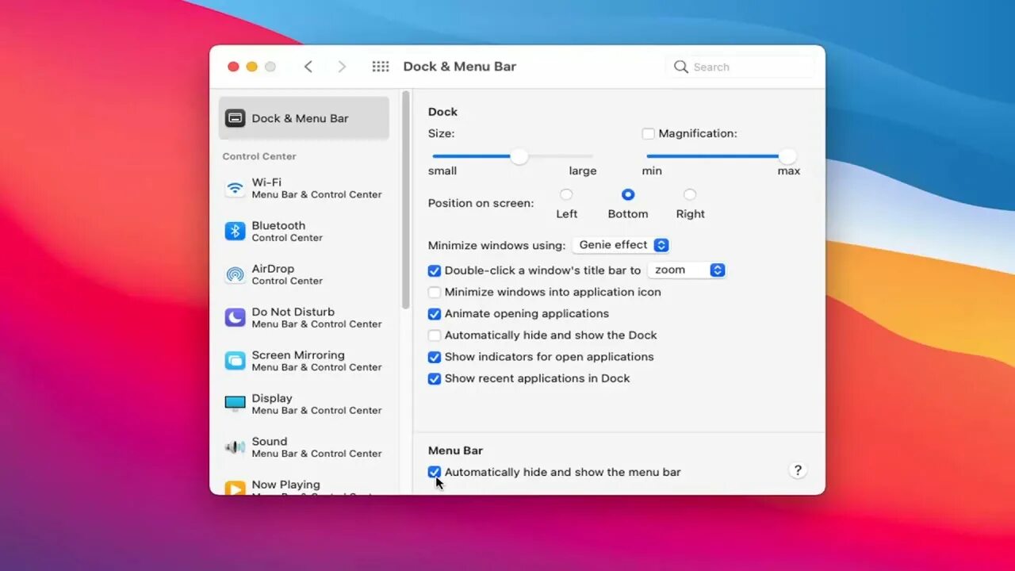Click the Do Not Disturb moon icon
Image resolution: width=1015 pixels, height=571 pixels.
[235, 317]
